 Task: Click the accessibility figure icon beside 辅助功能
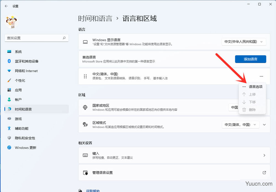[9, 128]
